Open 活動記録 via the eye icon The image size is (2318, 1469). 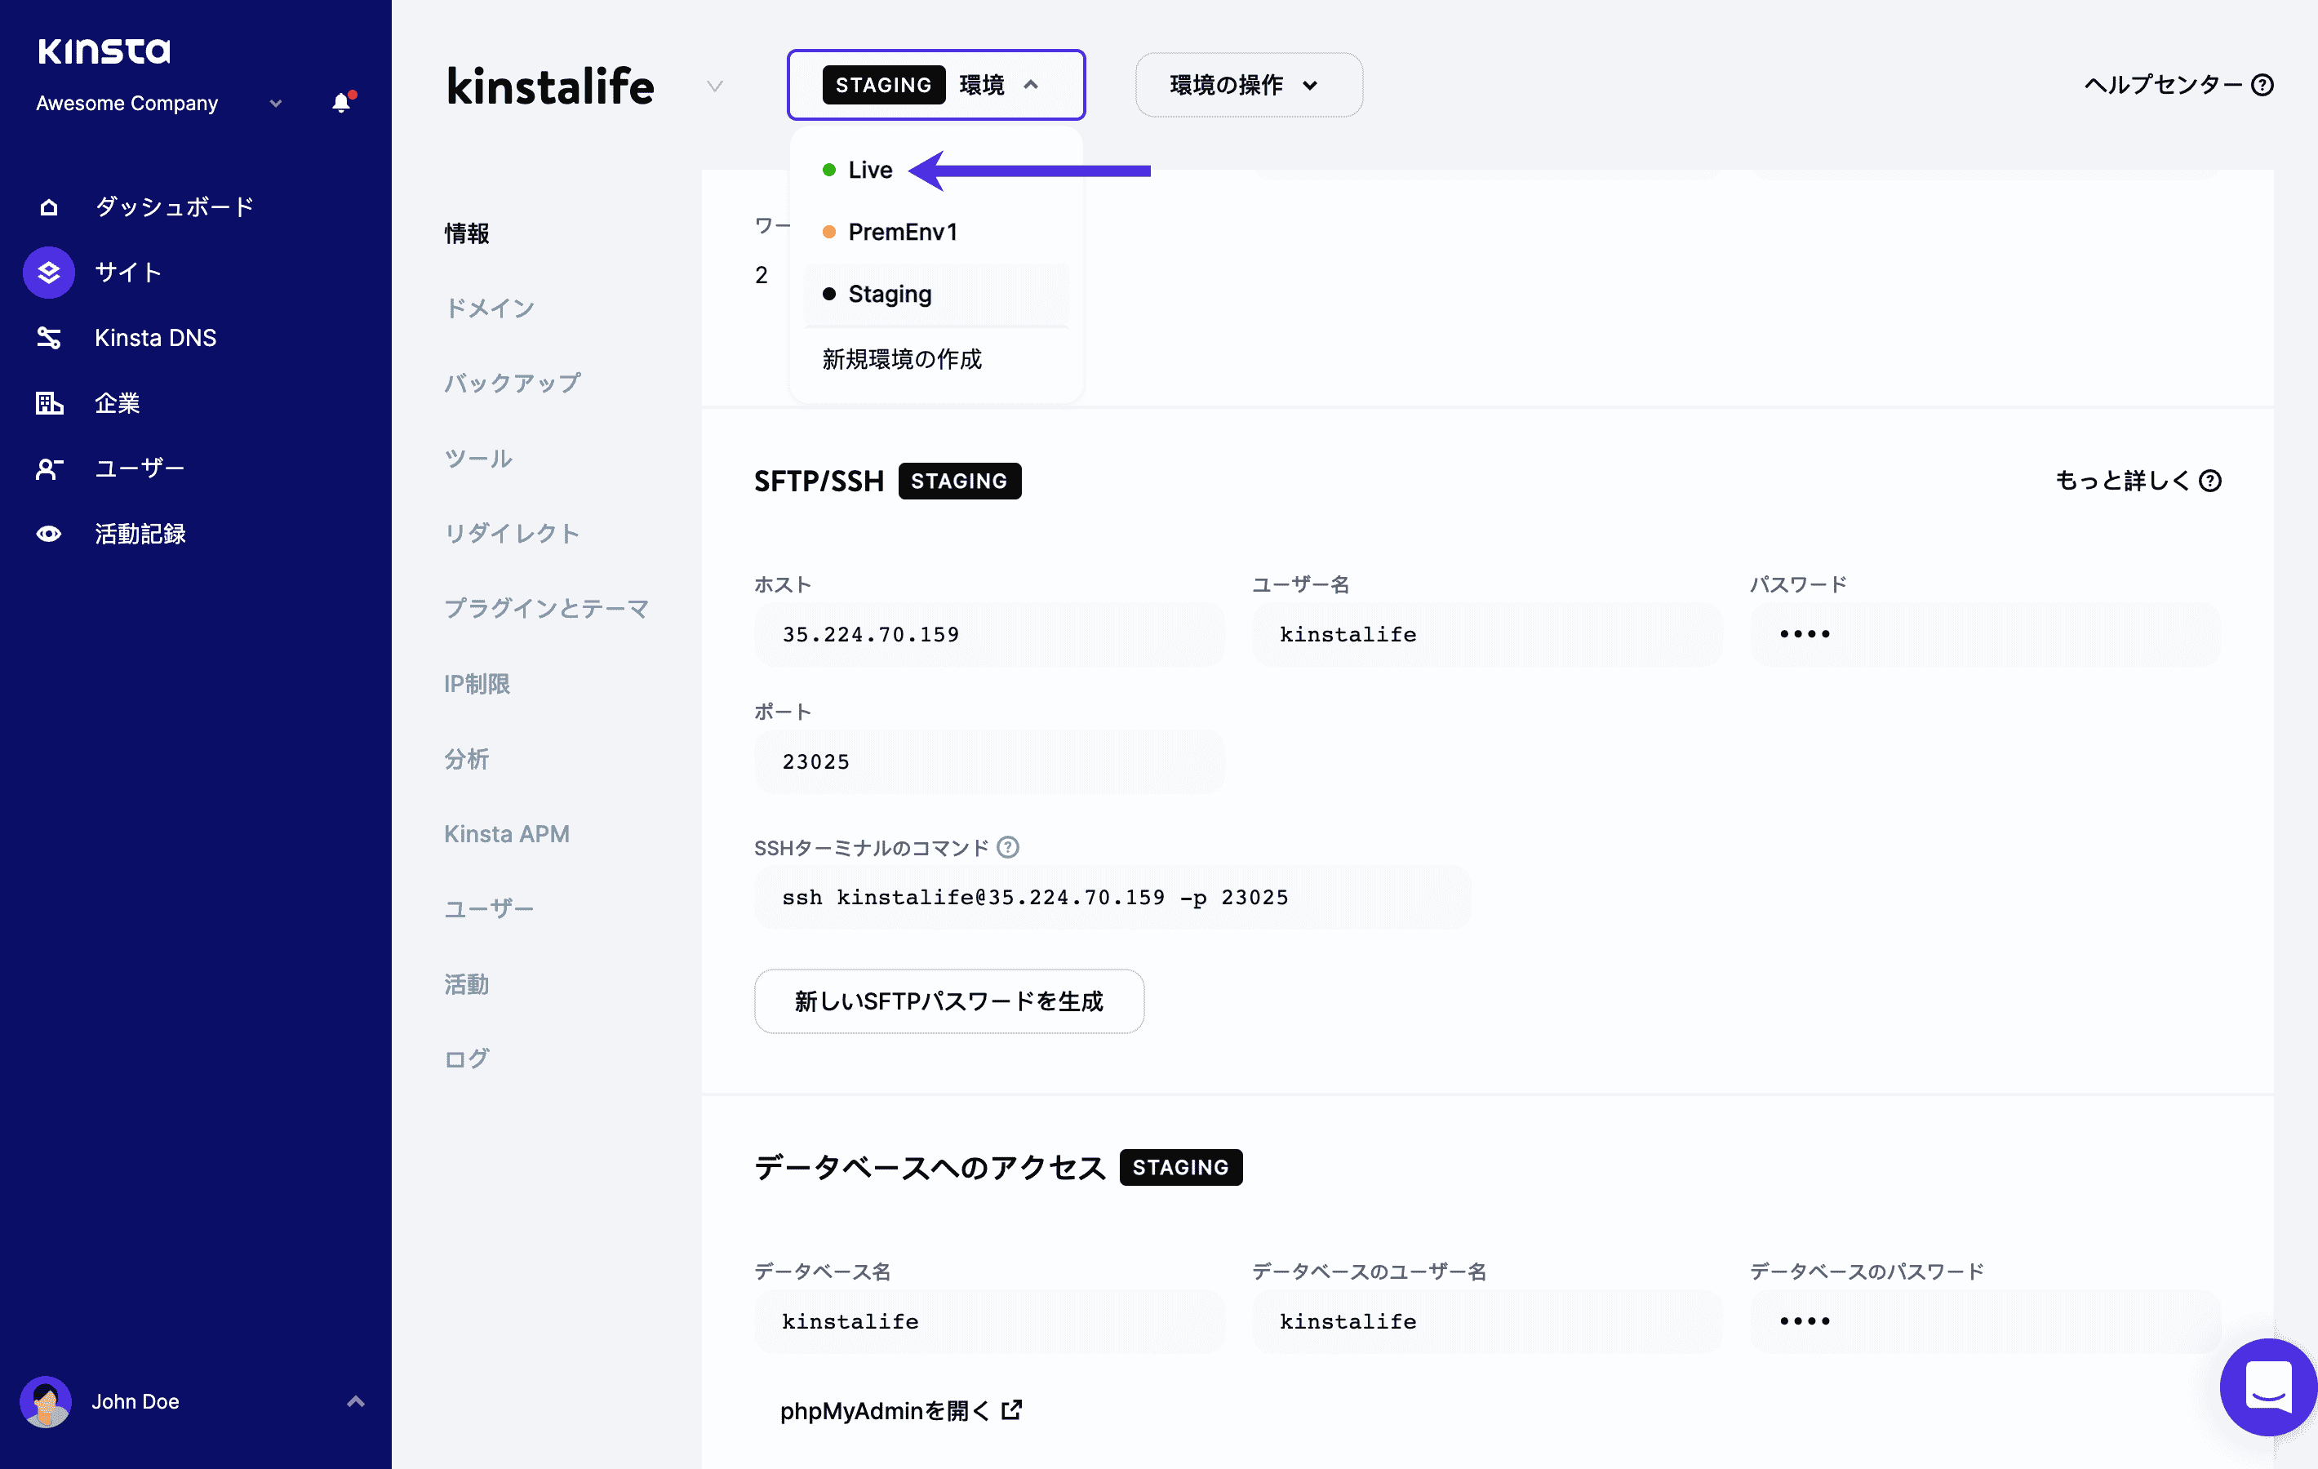click(x=48, y=533)
